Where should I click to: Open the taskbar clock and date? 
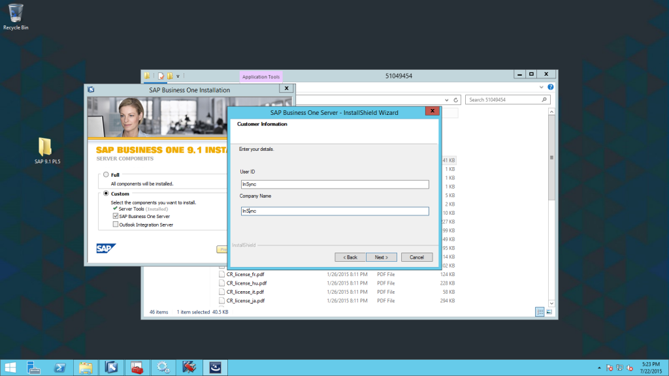coord(651,368)
